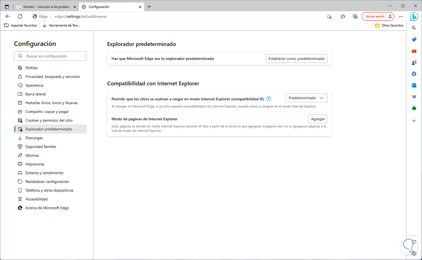
Task: Open the Collections icon in toolbar
Action: click(355, 16)
